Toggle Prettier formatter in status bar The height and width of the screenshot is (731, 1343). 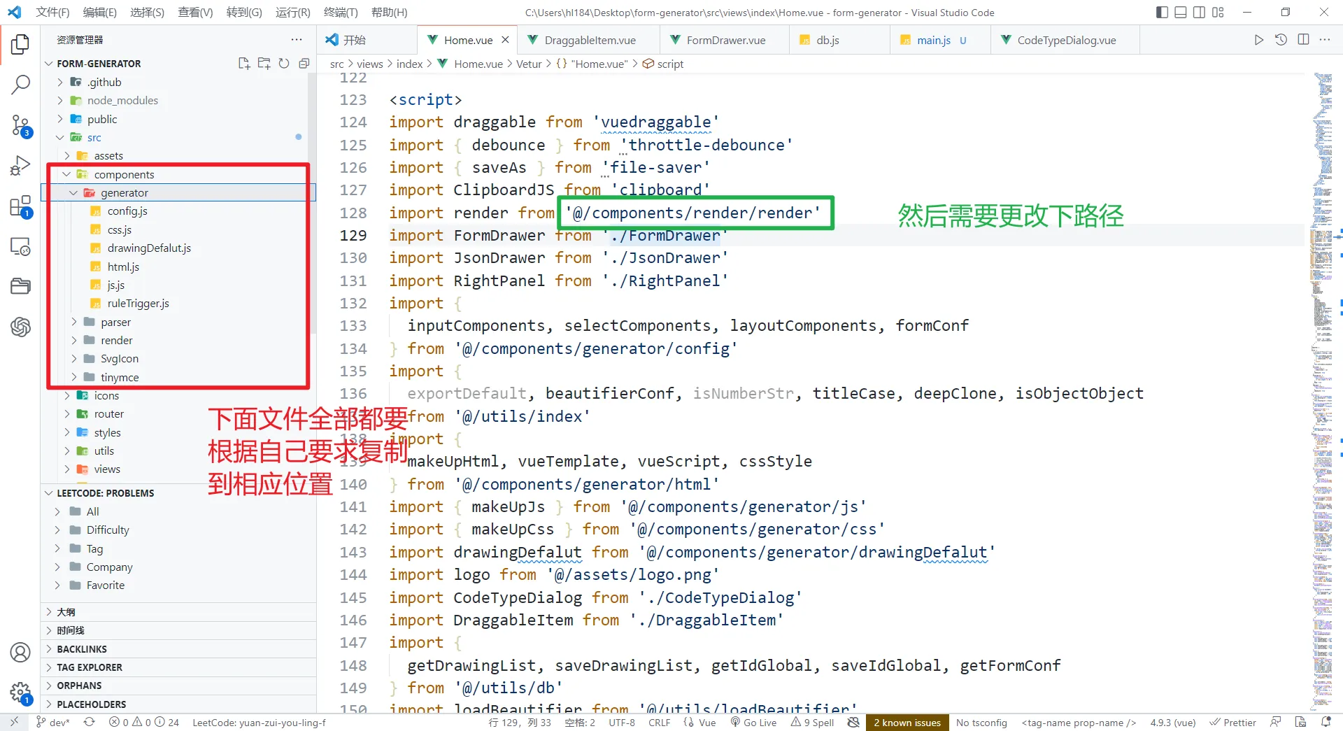(1233, 723)
